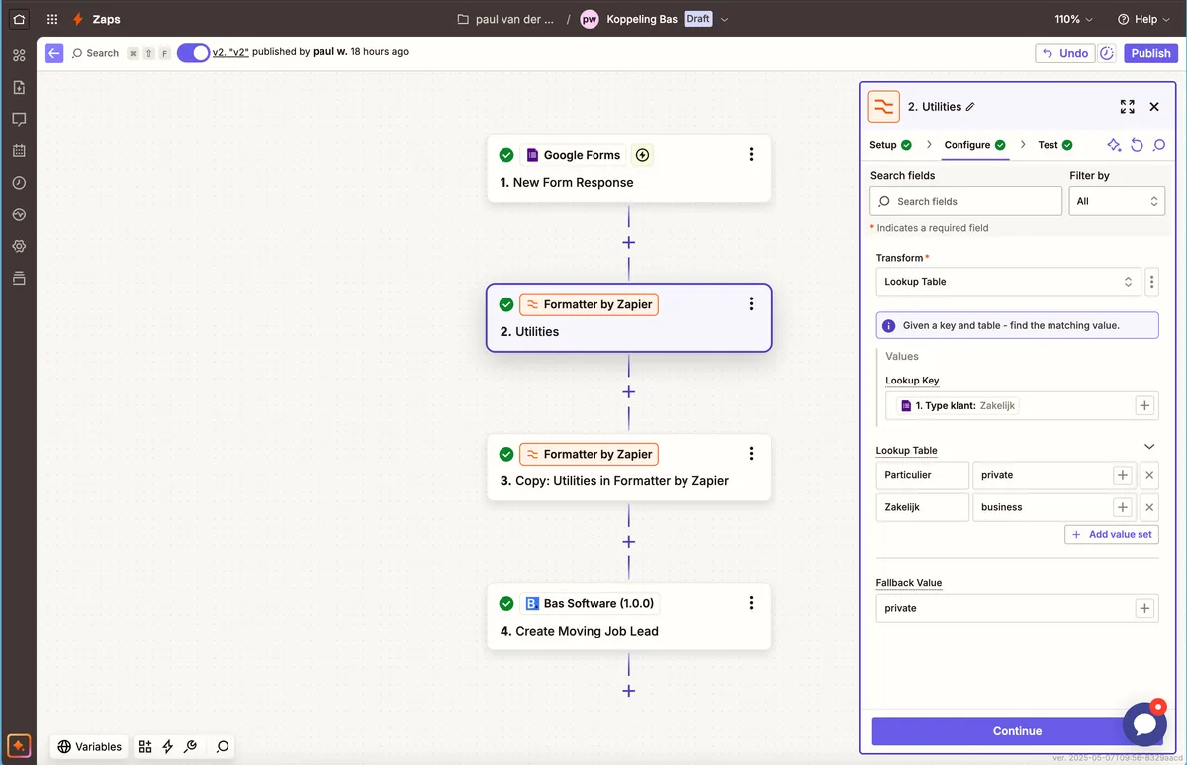Open the sidebar versions stack icon
The height and width of the screenshot is (765, 1187).
19,278
